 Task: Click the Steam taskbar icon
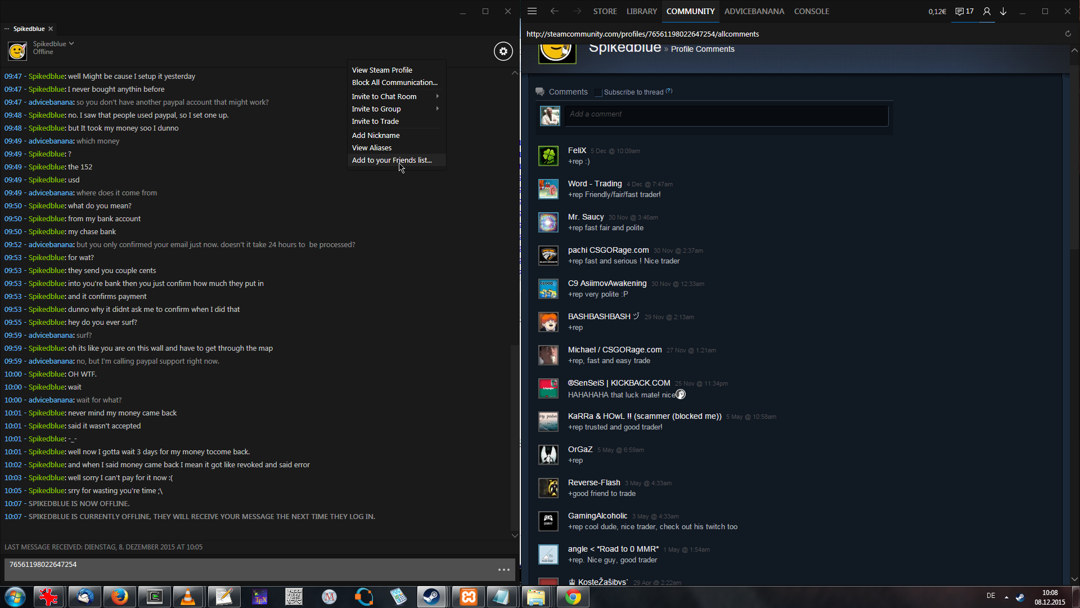(x=431, y=597)
